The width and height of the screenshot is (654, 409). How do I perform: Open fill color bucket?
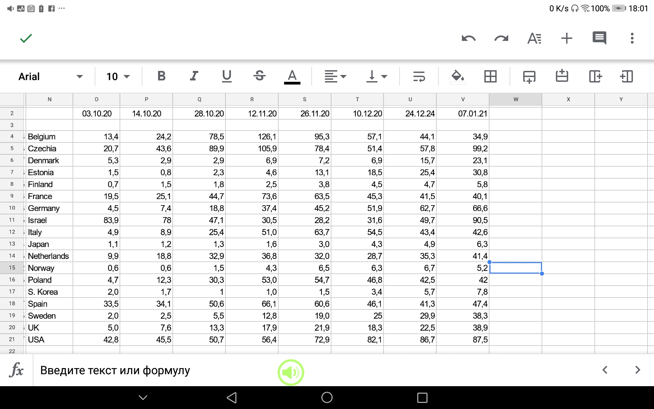(x=457, y=76)
